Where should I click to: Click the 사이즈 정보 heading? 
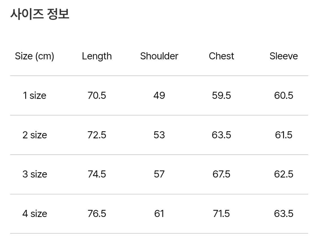tap(40, 14)
